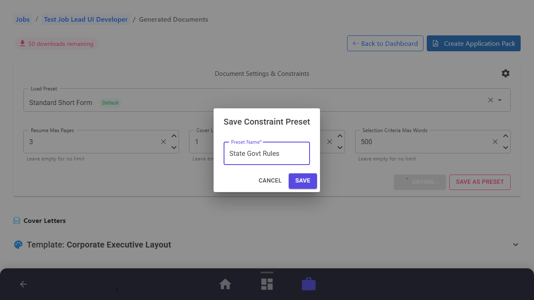Click Save in the preset dialog

click(x=303, y=181)
